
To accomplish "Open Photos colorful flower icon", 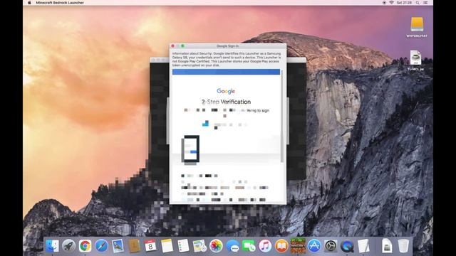I will [x=216, y=246].
